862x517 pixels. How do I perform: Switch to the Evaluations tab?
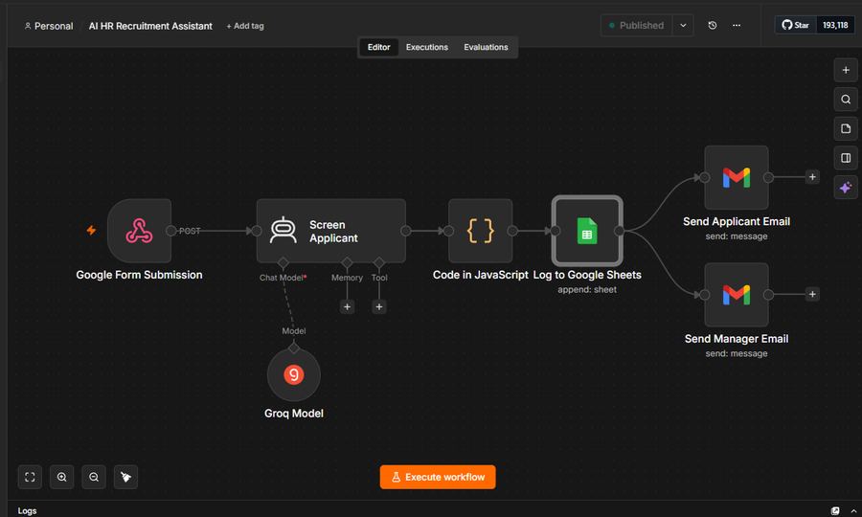pyautogui.click(x=486, y=47)
